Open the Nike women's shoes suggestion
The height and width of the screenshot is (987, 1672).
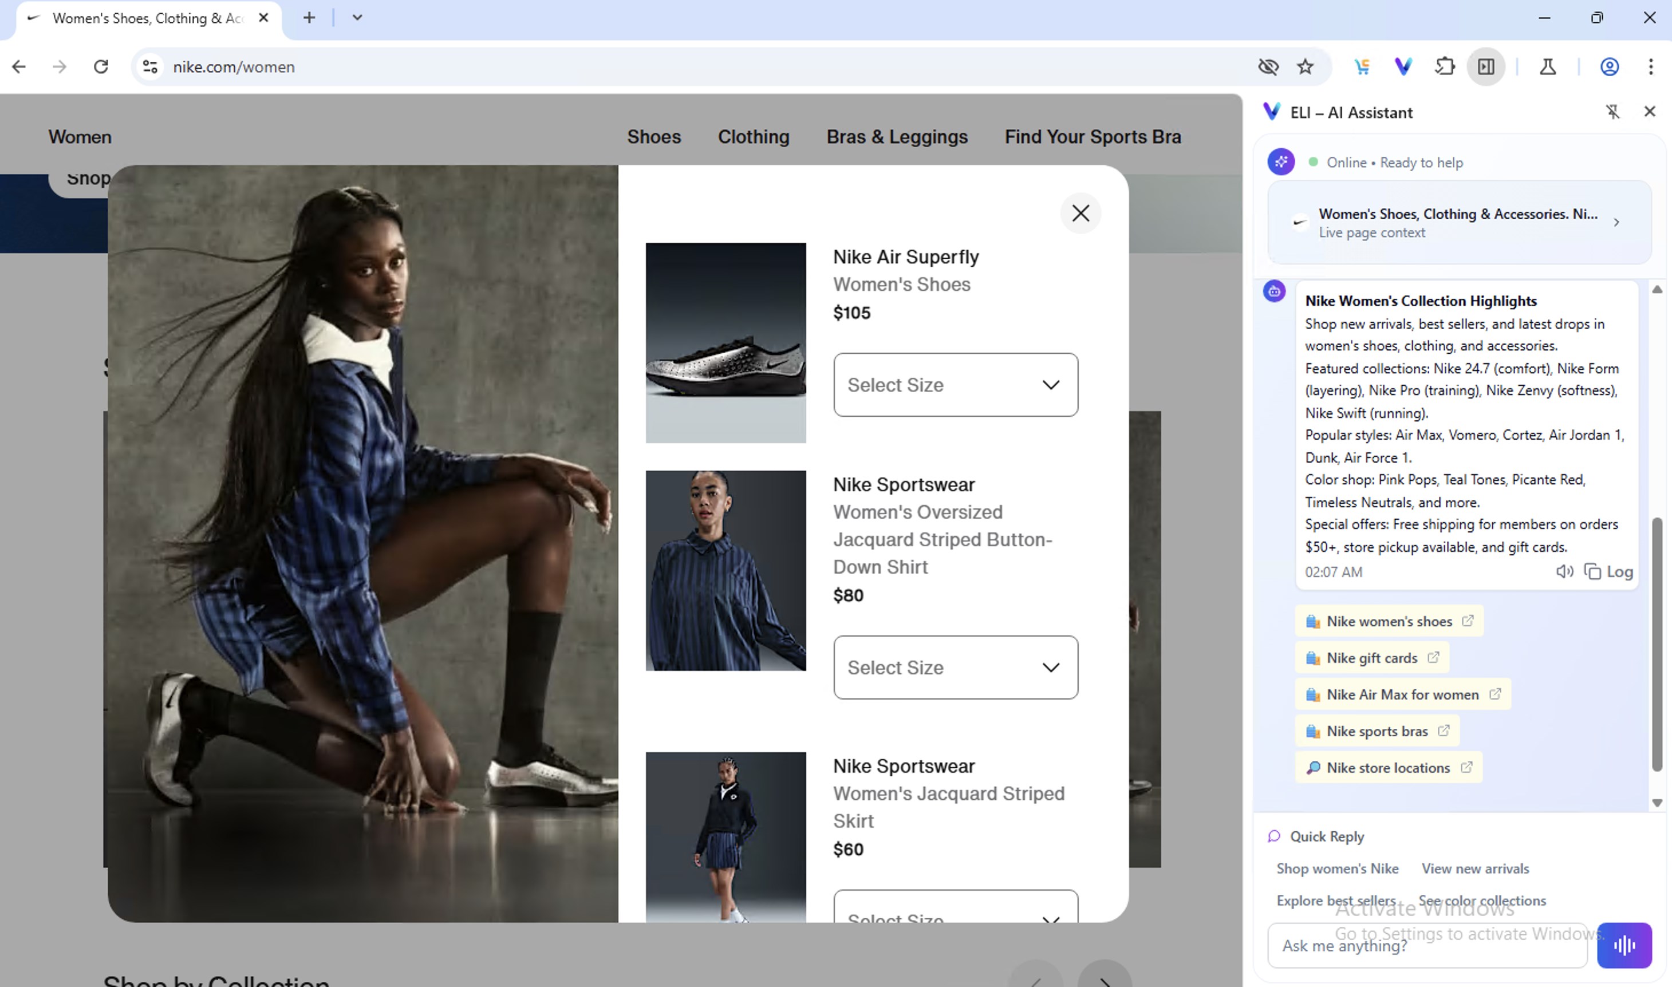1389,621
